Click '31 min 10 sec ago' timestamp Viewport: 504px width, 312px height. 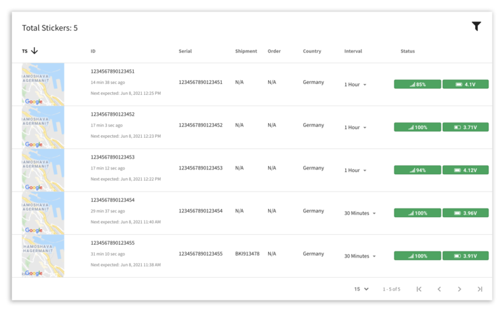[x=108, y=254]
